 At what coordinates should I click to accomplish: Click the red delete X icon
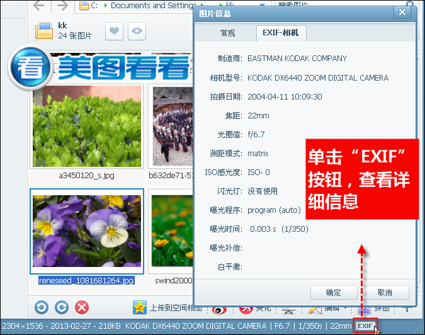[82, 307]
